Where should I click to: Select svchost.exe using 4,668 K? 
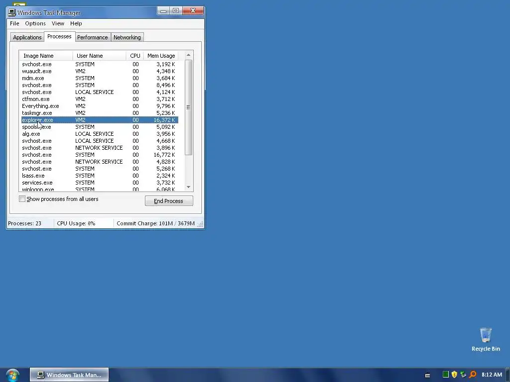point(100,141)
